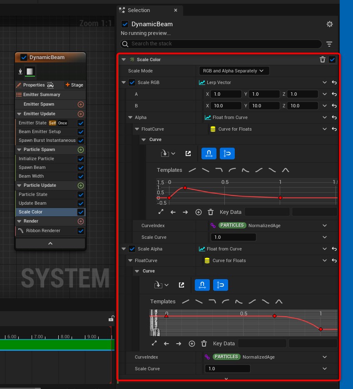Open the Alpha curve in the external curve editor
Viewport: 353px width, 389px height.
[188, 154]
